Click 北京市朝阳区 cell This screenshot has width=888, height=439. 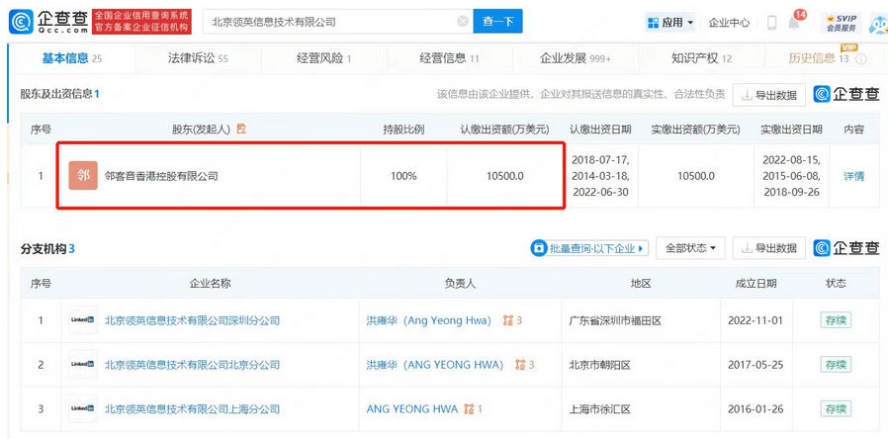(599, 365)
